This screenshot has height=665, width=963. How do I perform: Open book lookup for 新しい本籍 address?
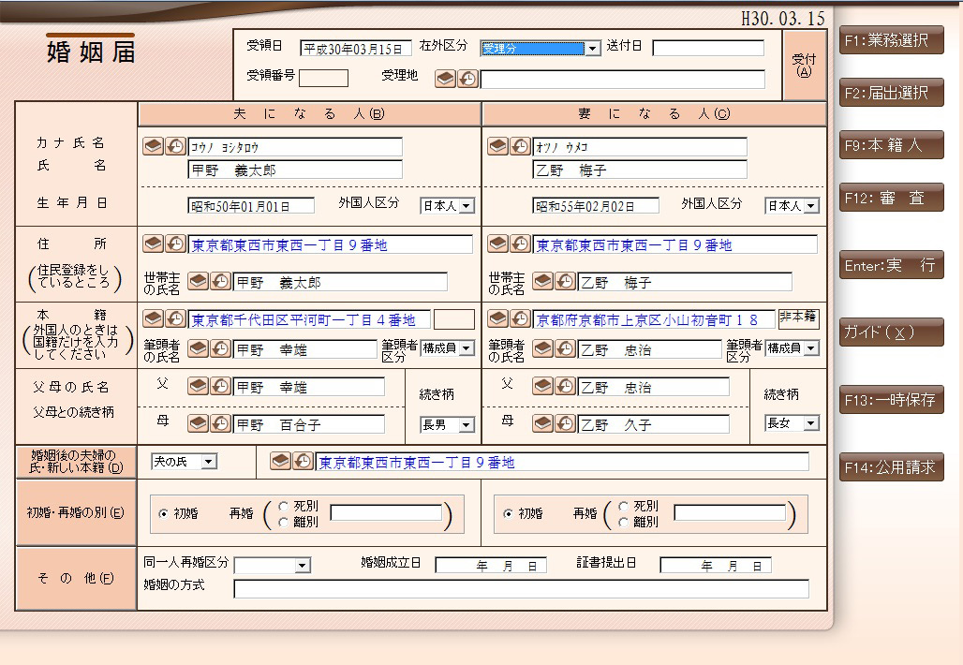pos(280,461)
